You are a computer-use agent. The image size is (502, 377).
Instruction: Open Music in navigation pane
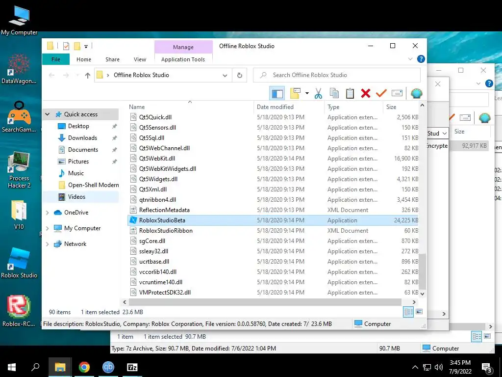pyautogui.click(x=75, y=173)
